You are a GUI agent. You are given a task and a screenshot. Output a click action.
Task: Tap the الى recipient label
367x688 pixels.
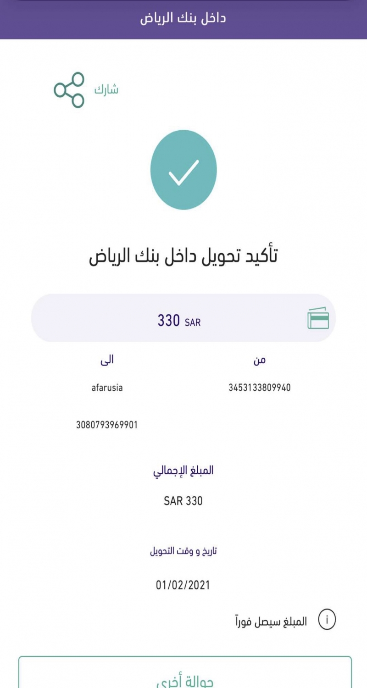[x=107, y=361]
